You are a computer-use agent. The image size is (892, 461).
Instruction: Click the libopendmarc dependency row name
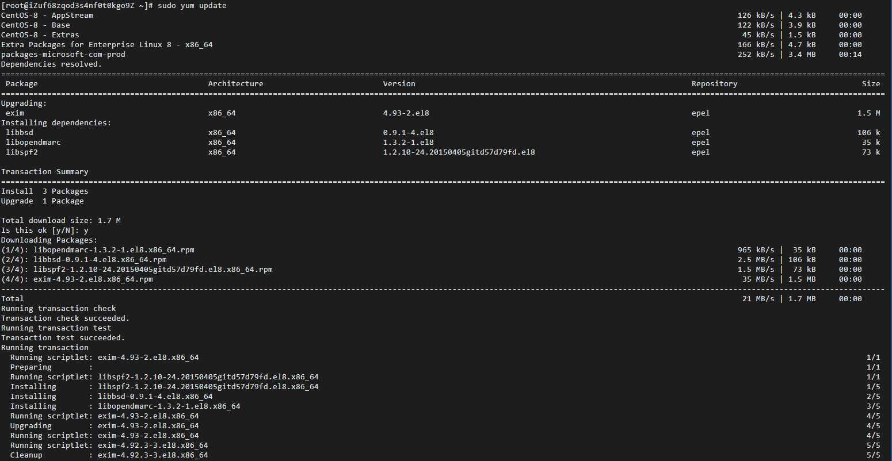click(x=33, y=143)
